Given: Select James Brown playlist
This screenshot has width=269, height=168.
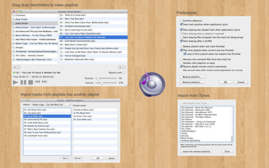Looking at the screenshot, I should (35, 23).
